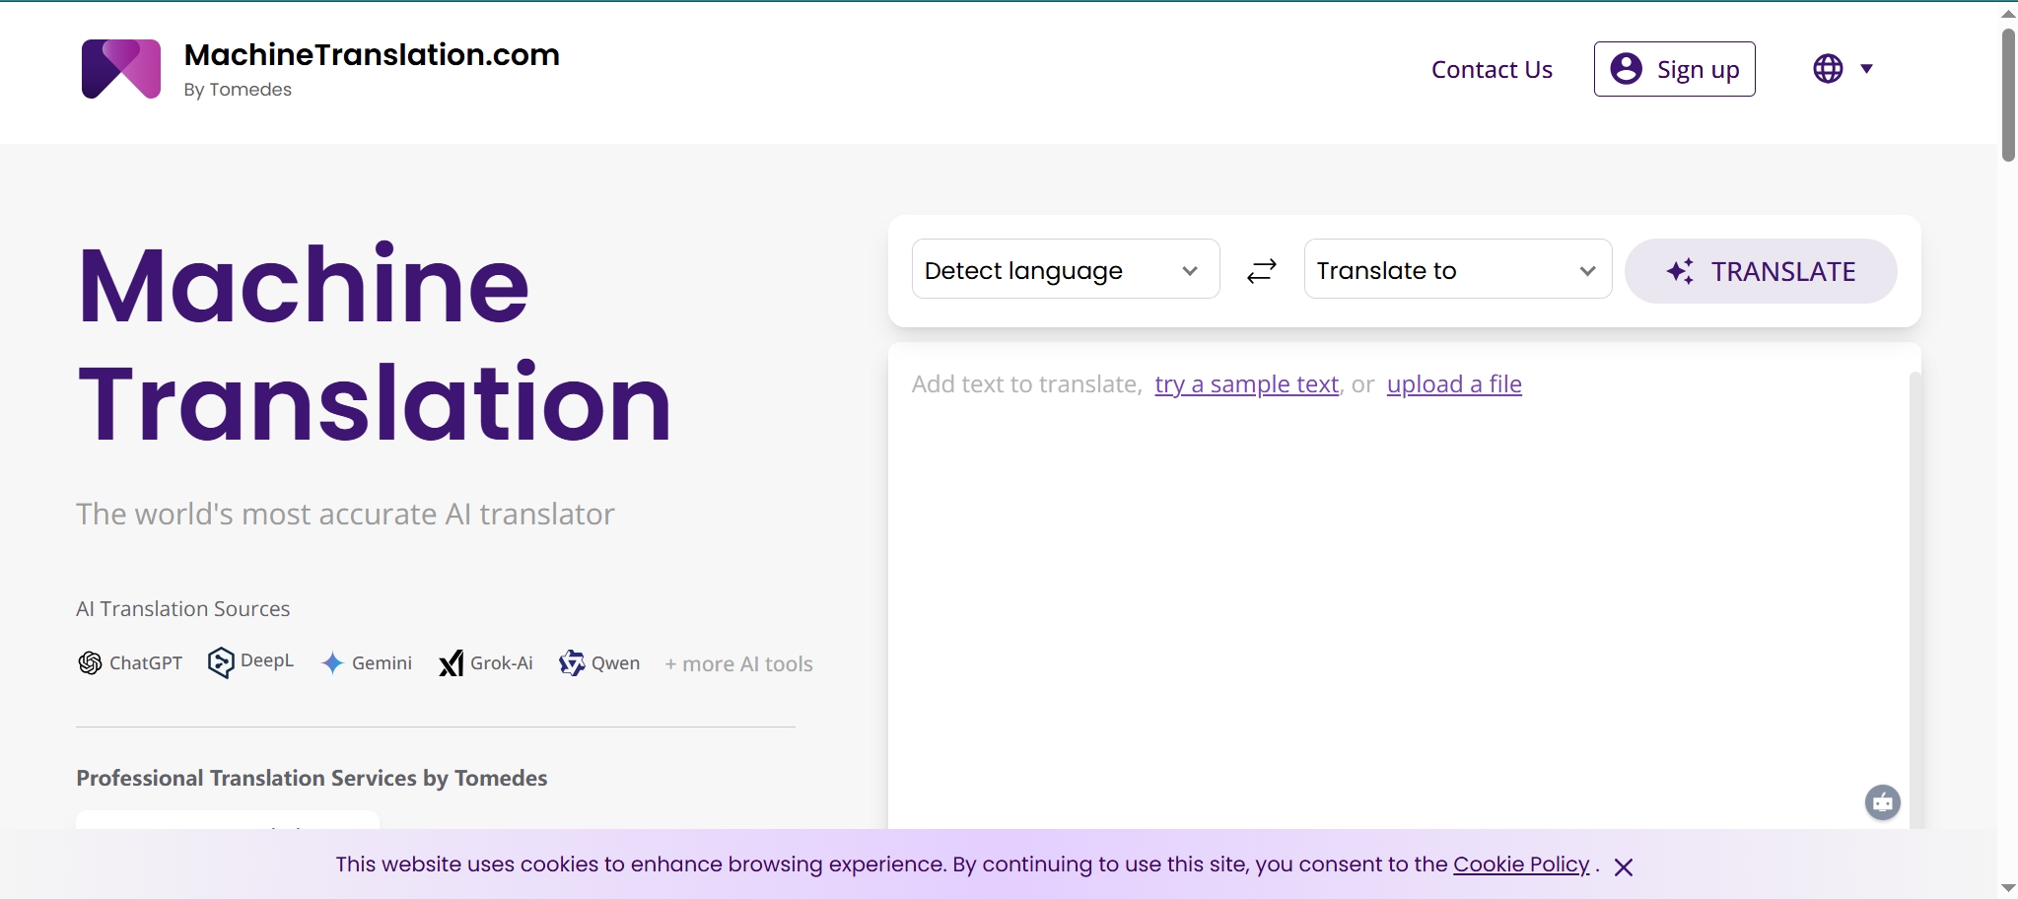The width and height of the screenshot is (2018, 899).
Task: Open the chatbot assistant icon
Action: point(1882,802)
